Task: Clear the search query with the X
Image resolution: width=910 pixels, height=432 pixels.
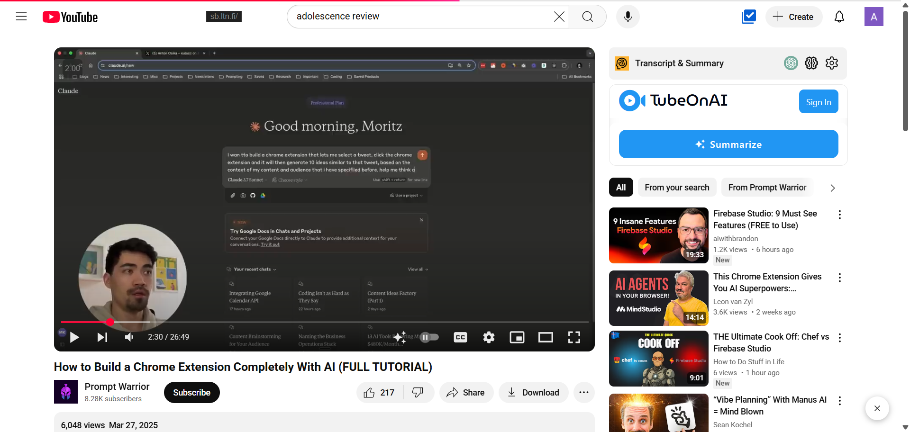Action: click(559, 17)
